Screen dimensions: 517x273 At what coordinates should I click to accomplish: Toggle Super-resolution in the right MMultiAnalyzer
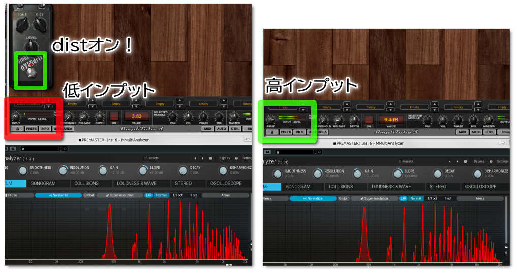click(374, 198)
